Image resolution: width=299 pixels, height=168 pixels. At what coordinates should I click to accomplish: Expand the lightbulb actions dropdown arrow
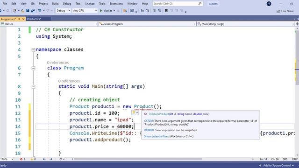[x=137, y=113]
